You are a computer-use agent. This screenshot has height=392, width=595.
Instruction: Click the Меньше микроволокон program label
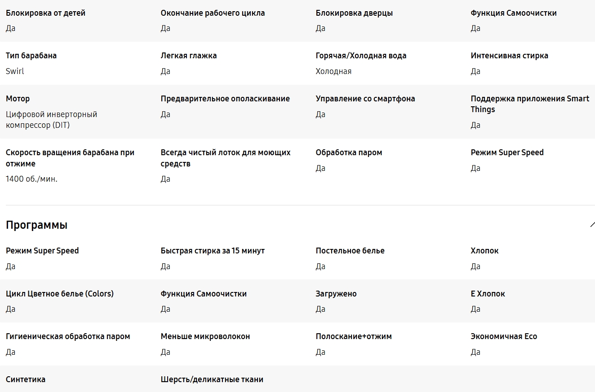coord(205,336)
